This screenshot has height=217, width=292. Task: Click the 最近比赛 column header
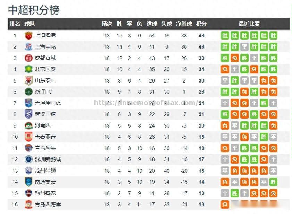(249, 24)
